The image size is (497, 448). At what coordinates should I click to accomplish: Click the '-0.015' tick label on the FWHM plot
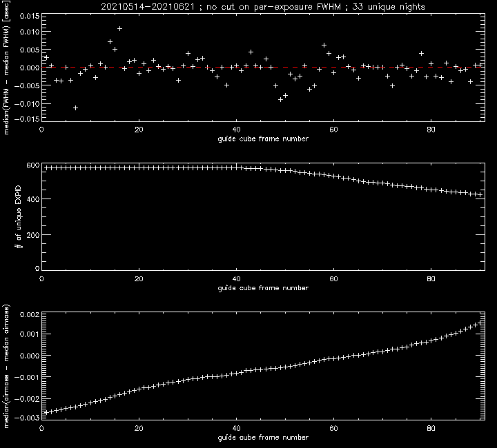27,119
